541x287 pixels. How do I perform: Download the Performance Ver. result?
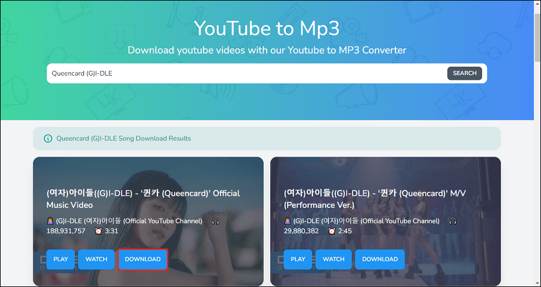tap(380, 259)
